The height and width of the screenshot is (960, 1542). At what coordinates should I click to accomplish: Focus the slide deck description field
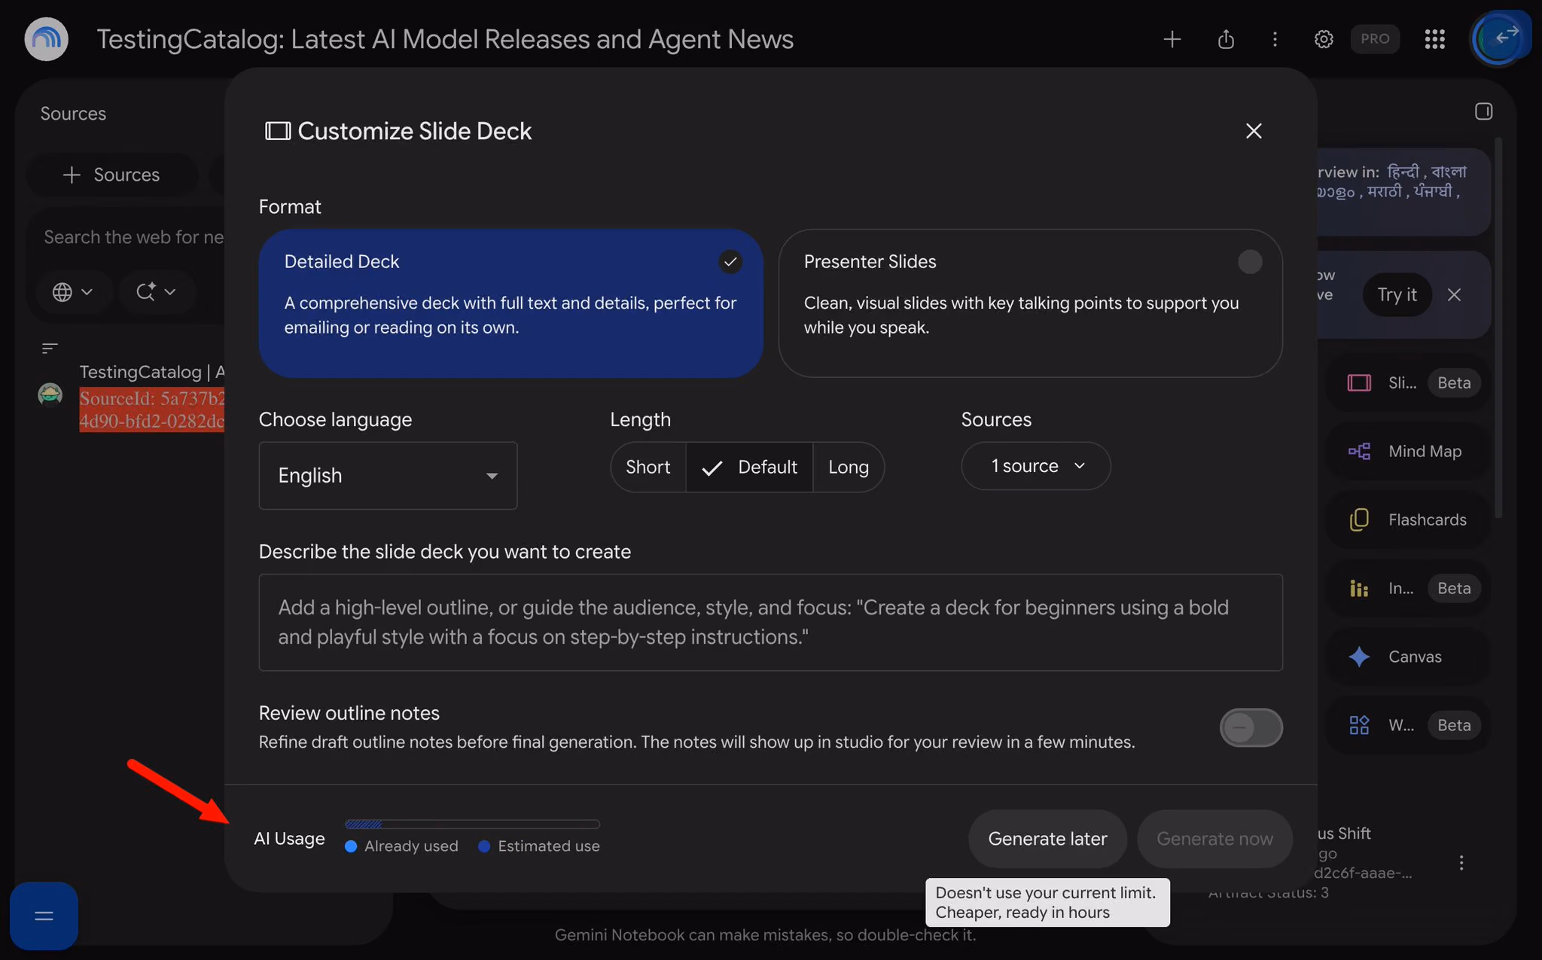(x=770, y=622)
